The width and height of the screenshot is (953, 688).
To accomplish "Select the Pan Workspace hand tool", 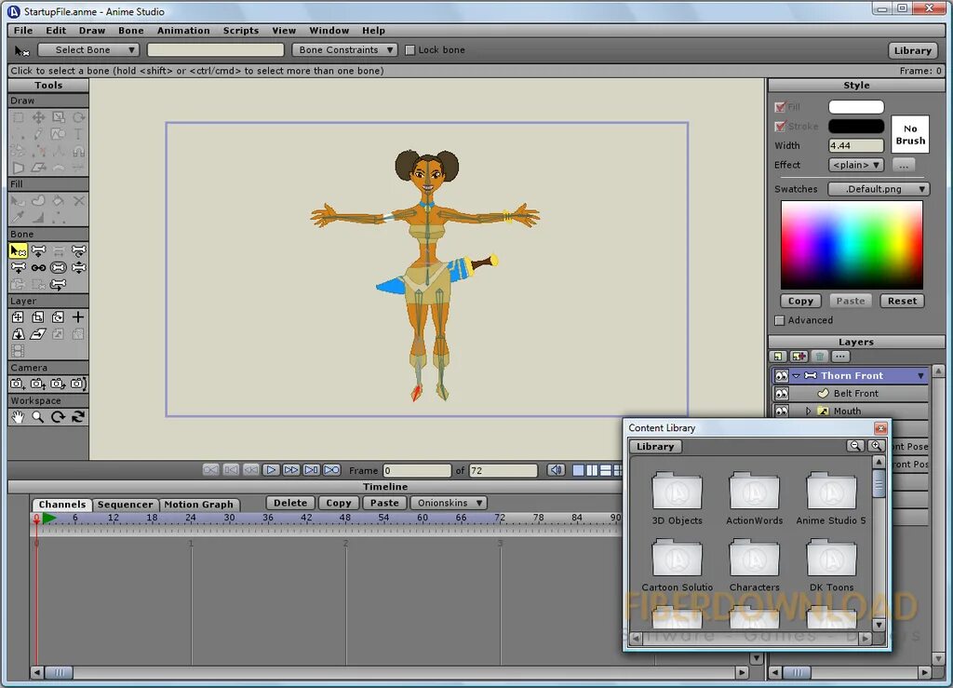I will 19,417.
